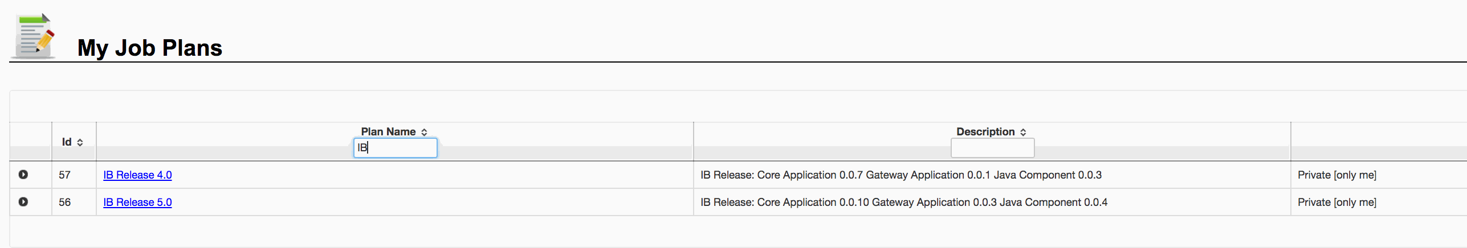Click the Description column header label
This screenshot has width=1467, height=248.
985,132
